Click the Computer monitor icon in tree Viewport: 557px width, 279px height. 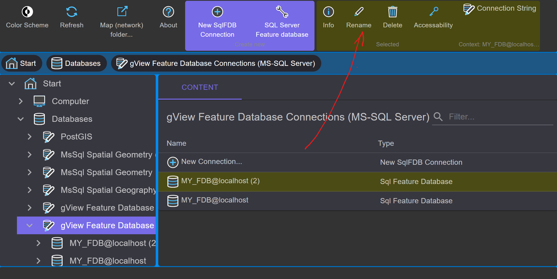(x=39, y=101)
